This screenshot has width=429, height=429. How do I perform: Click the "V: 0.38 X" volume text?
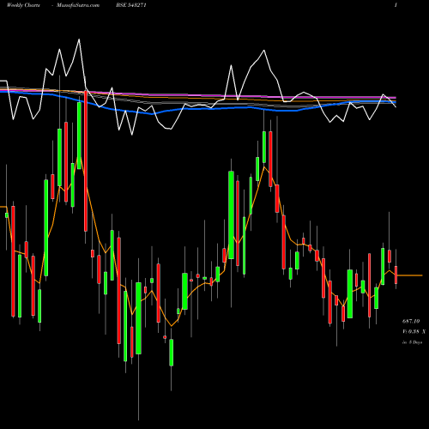(x=414, y=332)
